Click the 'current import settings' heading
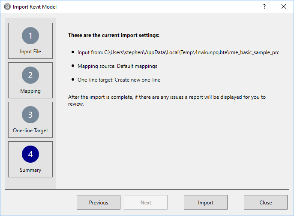The width and height of the screenshot is (294, 216). pyautogui.click(x=114, y=35)
